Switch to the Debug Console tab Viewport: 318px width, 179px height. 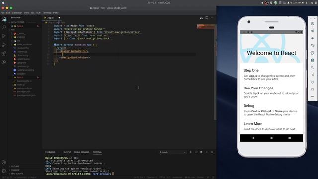point(81,152)
